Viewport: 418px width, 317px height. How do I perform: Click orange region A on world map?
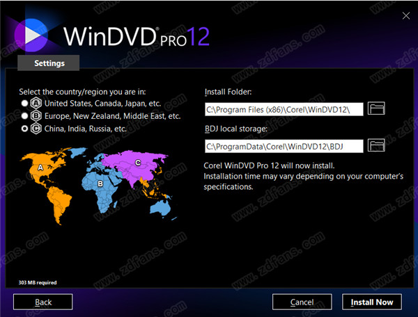[x=40, y=168]
